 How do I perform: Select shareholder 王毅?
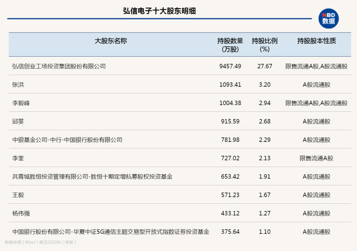[18, 195]
